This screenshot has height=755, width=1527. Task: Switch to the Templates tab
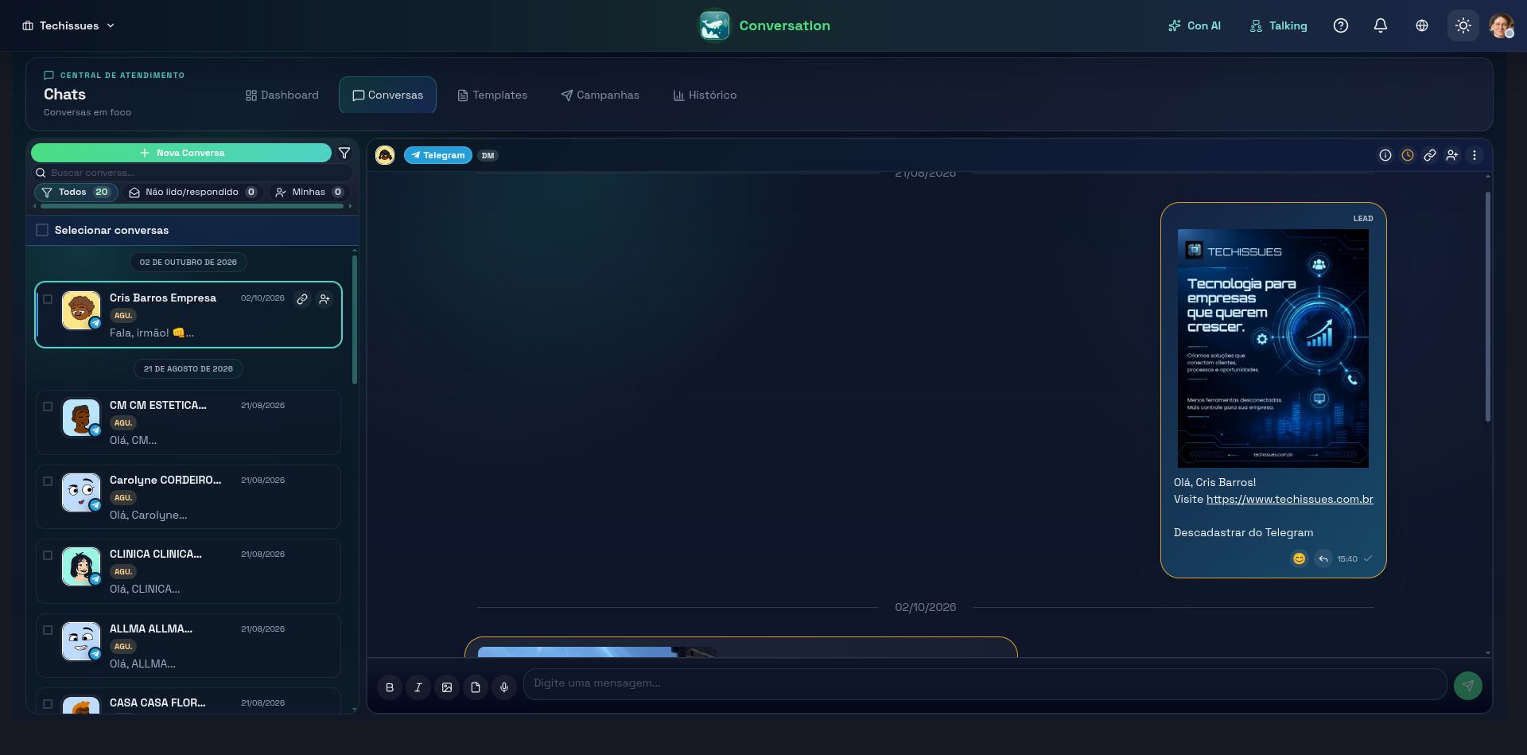point(492,95)
